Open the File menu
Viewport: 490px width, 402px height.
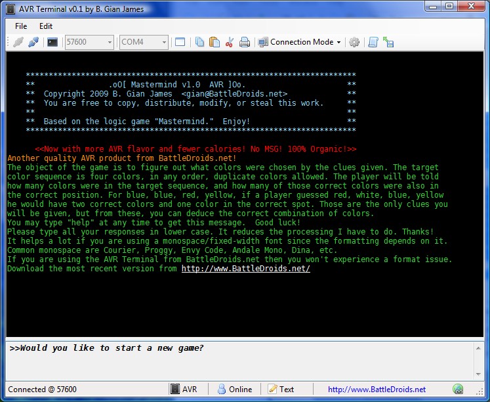[21, 26]
